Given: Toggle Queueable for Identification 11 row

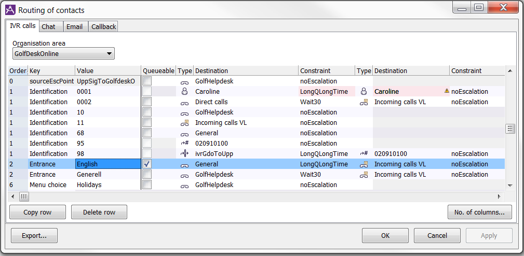Looking at the screenshot, I should (147, 122).
